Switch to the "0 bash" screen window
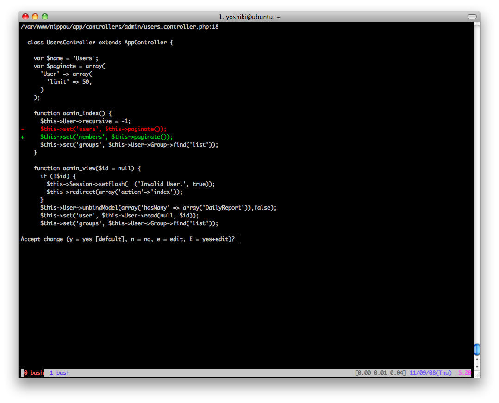The height and width of the screenshot is (403, 499). (x=33, y=373)
